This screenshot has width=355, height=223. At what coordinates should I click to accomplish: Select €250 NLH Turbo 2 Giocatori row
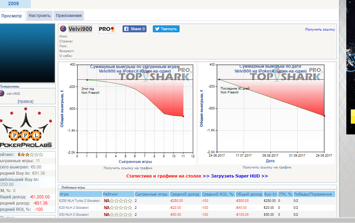[x=197, y=201]
